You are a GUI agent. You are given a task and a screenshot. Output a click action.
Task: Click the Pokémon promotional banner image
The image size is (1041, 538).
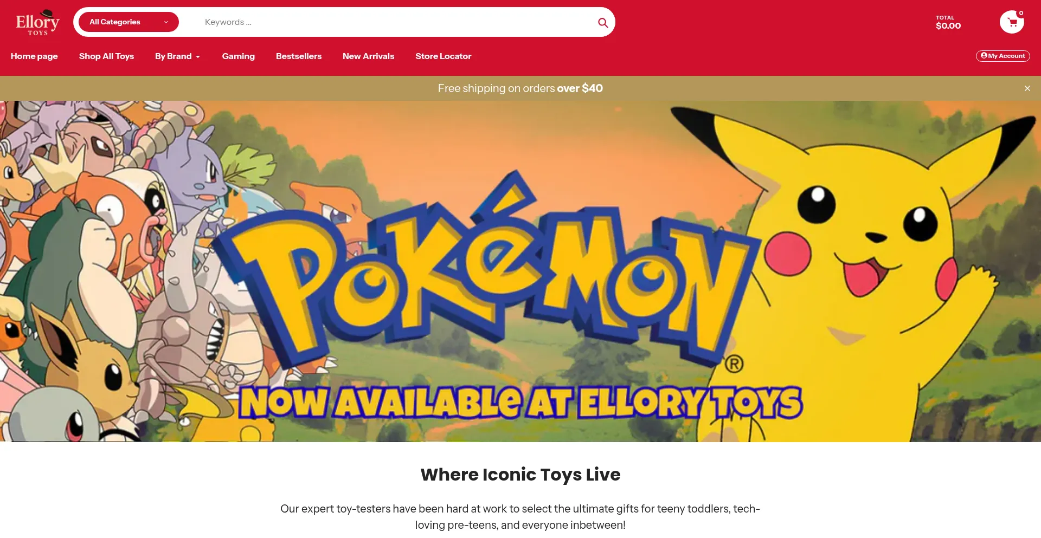click(x=520, y=271)
